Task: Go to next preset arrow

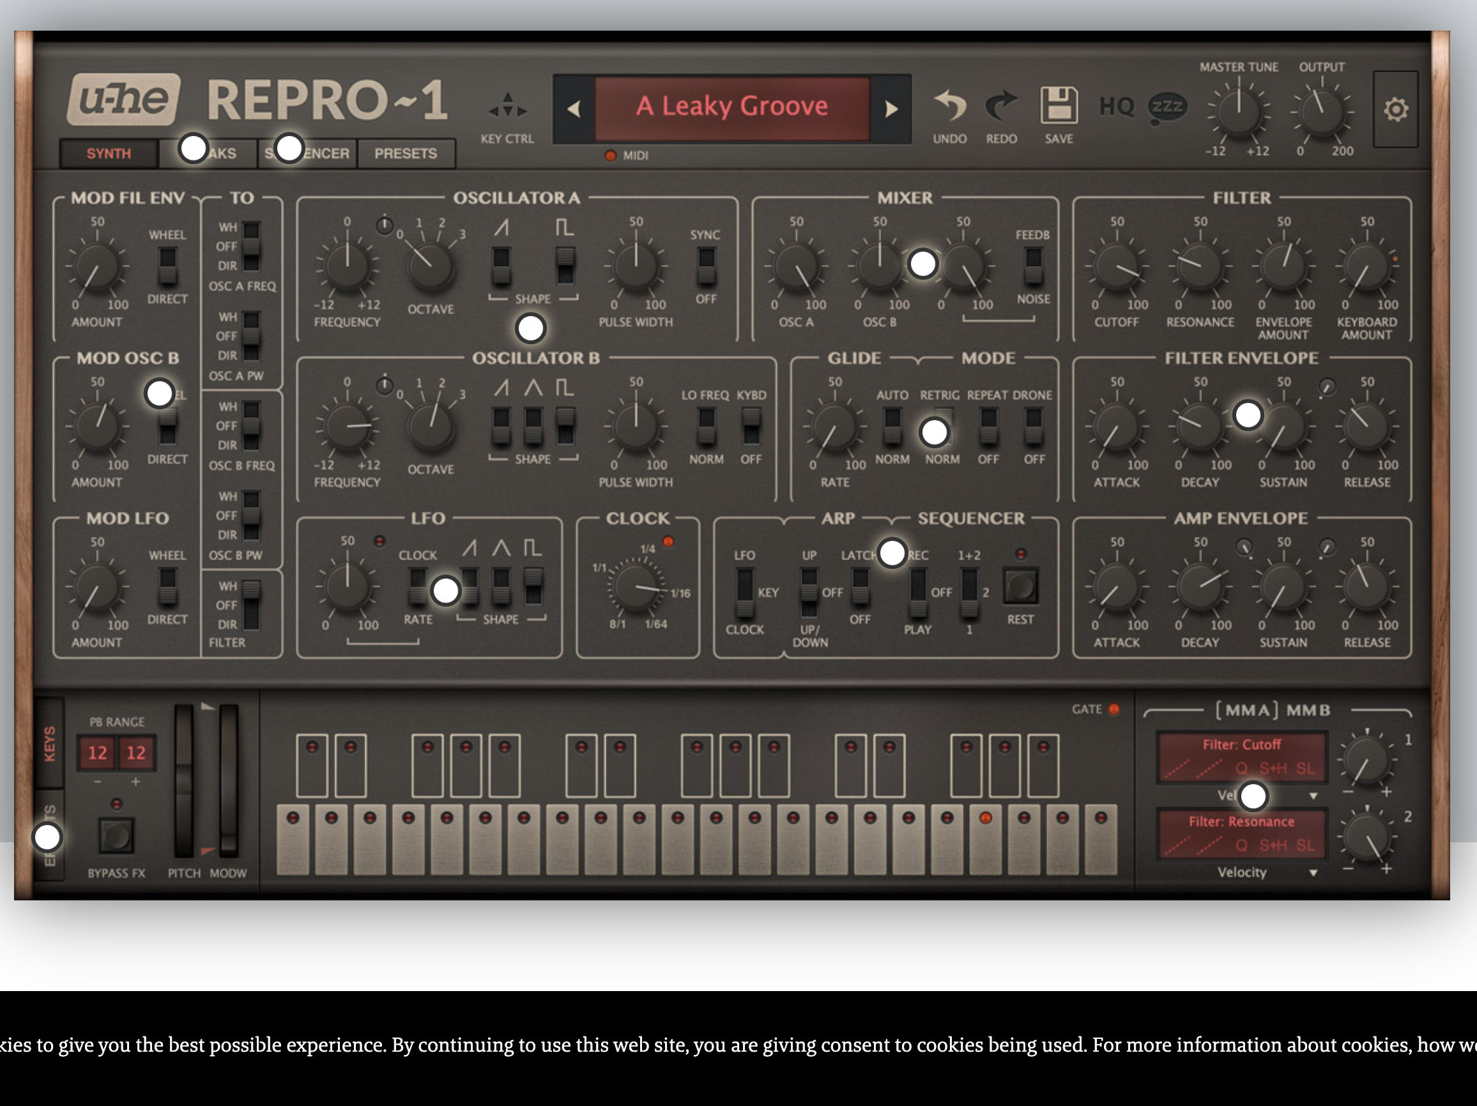Action: pos(891,109)
